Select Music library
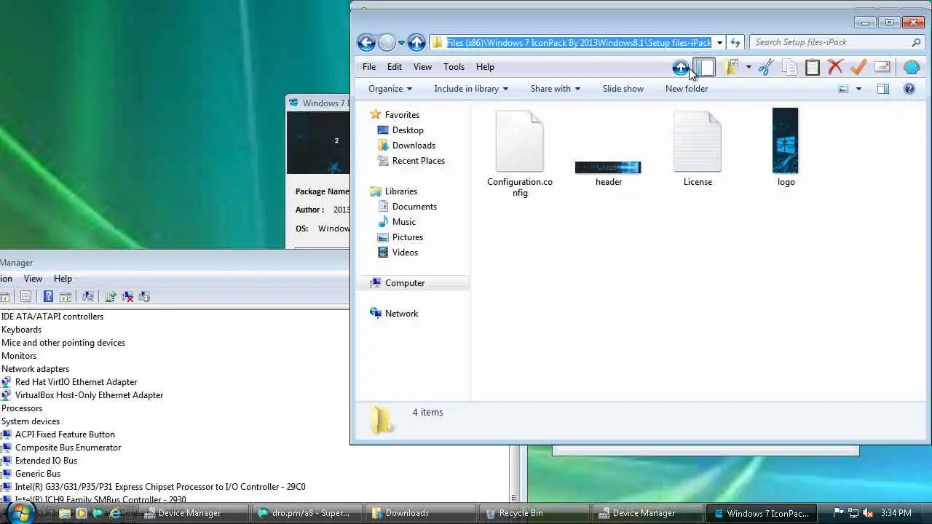Screen dimensions: 932x524 [397, 222]
